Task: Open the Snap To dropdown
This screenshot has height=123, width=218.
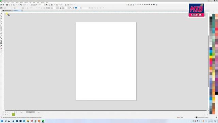Action: click(x=61, y=5)
